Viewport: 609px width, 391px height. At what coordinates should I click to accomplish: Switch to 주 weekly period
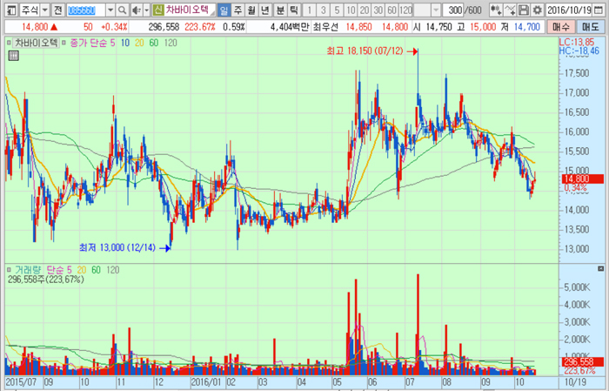pos(238,10)
